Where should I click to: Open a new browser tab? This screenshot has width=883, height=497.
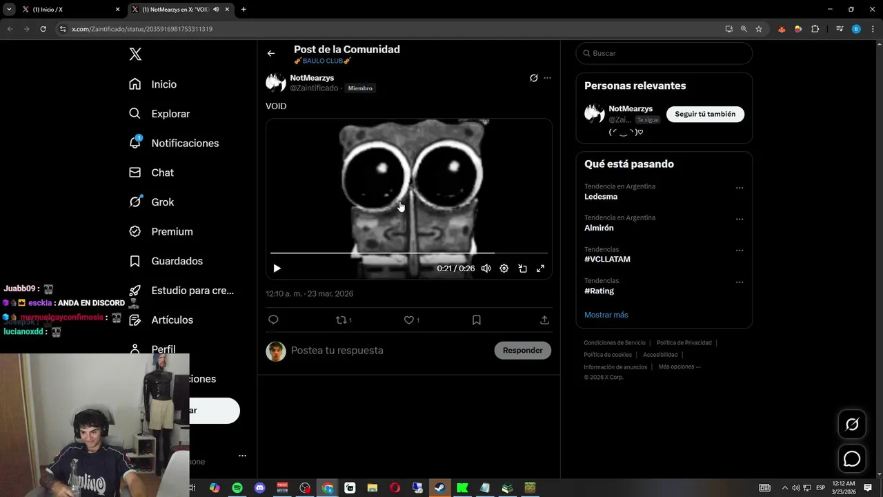click(x=244, y=10)
